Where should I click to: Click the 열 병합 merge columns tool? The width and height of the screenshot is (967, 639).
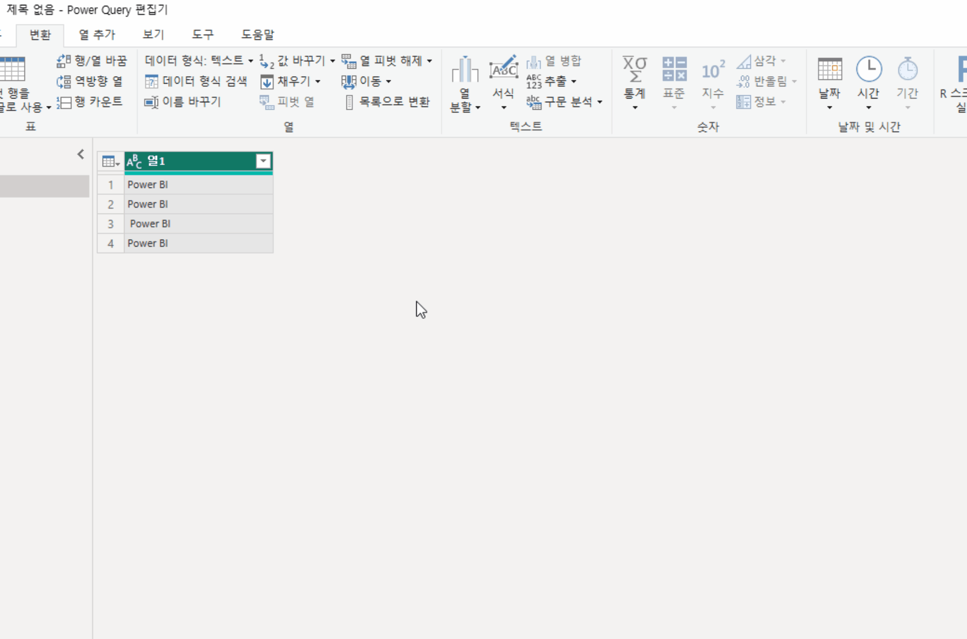[x=554, y=61]
